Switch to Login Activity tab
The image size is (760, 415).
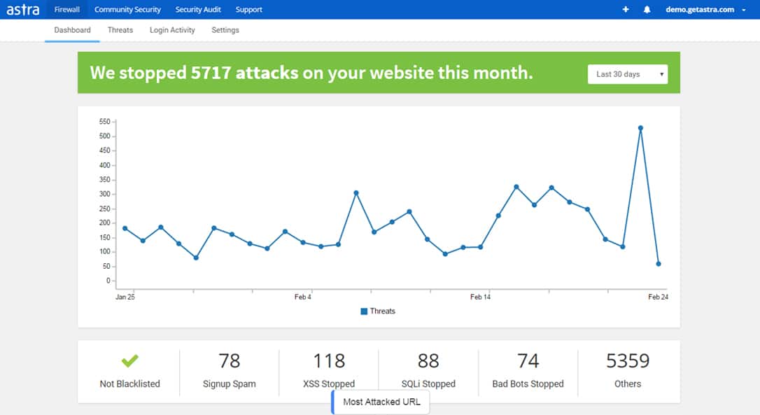click(x=172, y=30)
